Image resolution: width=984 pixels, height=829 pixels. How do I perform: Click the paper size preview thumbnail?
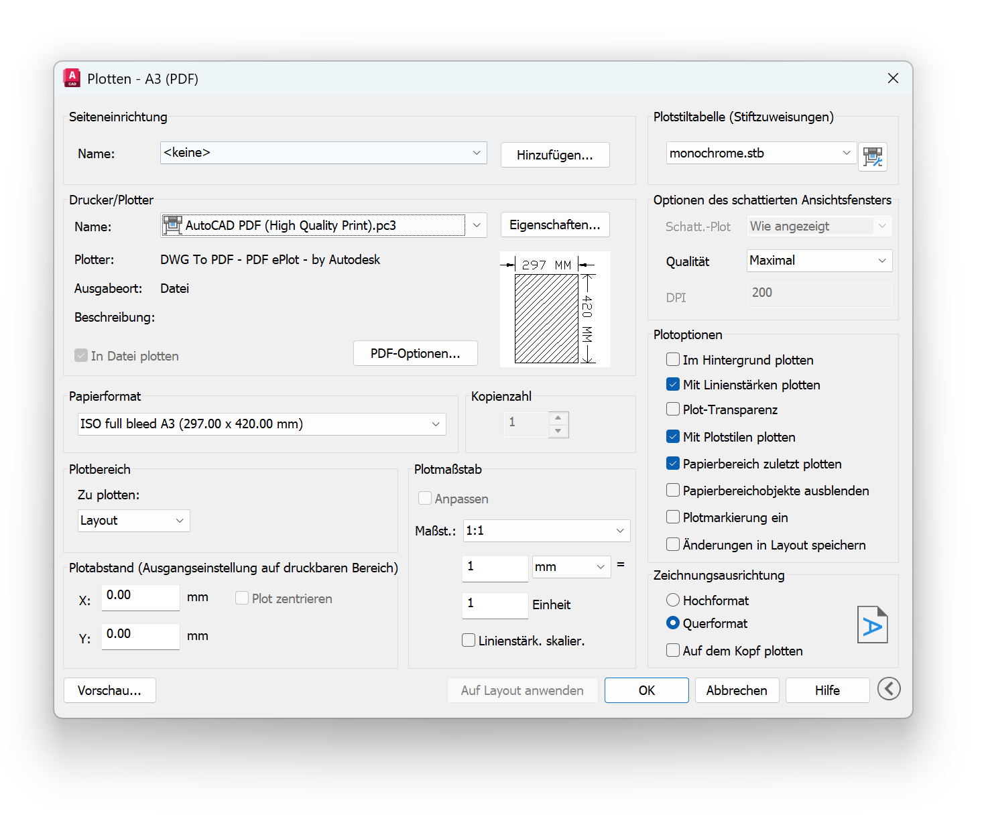555,310
